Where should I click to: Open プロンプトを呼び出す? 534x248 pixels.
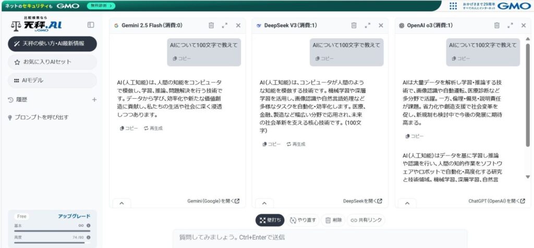tap(38, 117)
